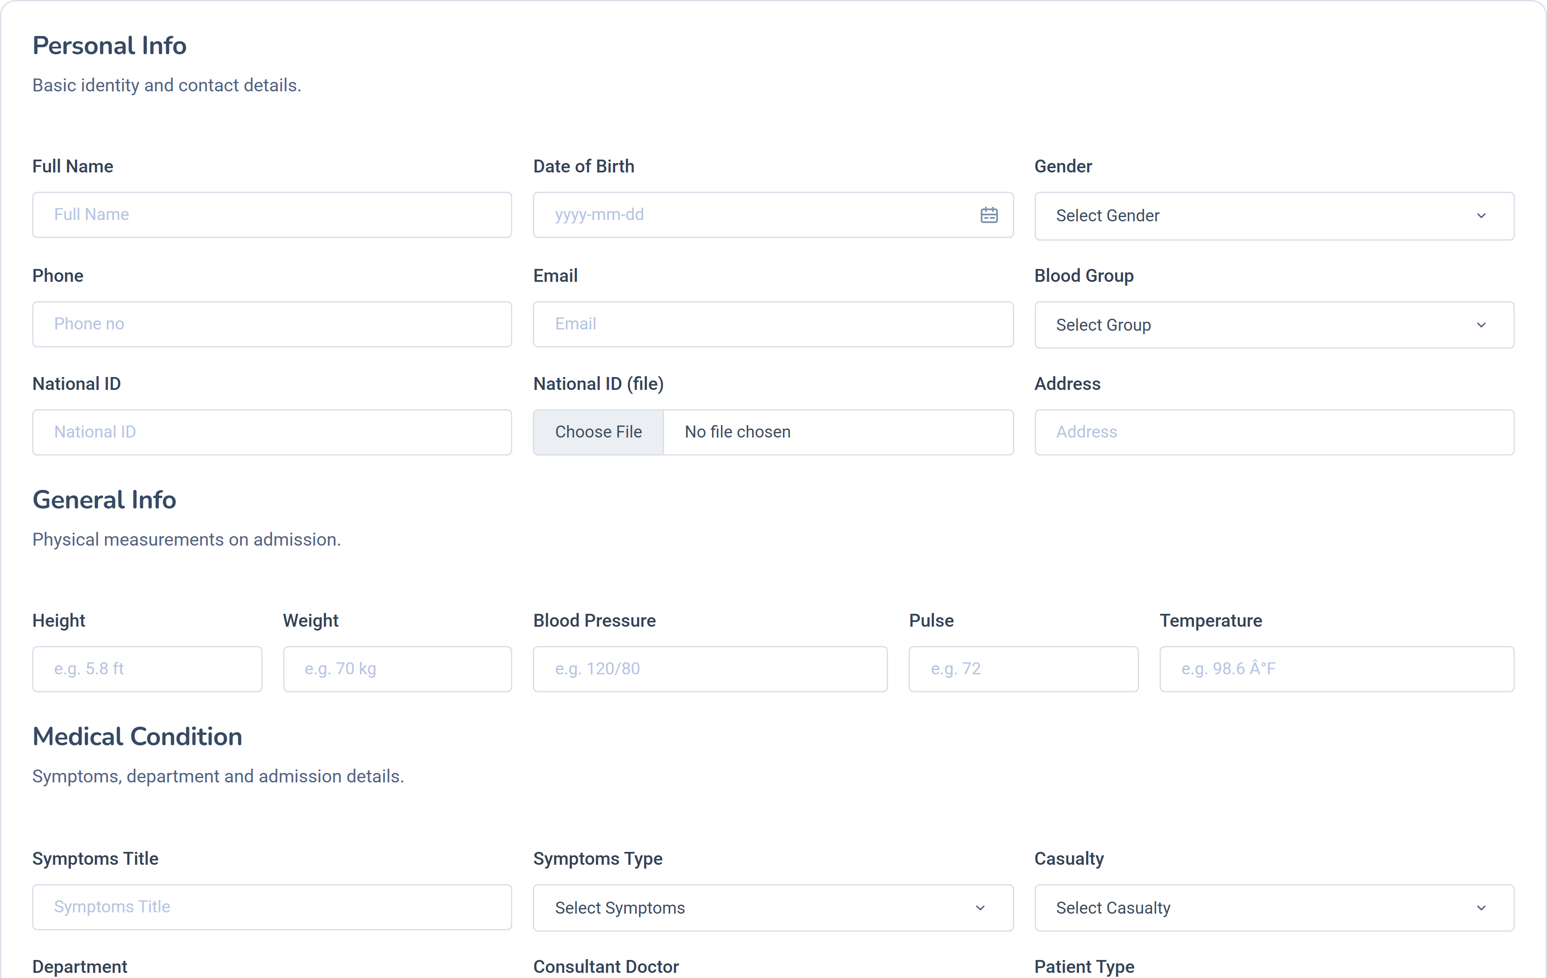Click the Temperature label
This screenshot has height=978, width=1547.
[x=1210, y=620]
